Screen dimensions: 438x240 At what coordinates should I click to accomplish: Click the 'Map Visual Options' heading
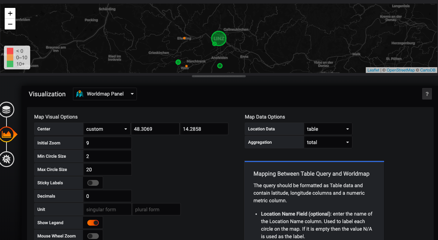(56, 117)
